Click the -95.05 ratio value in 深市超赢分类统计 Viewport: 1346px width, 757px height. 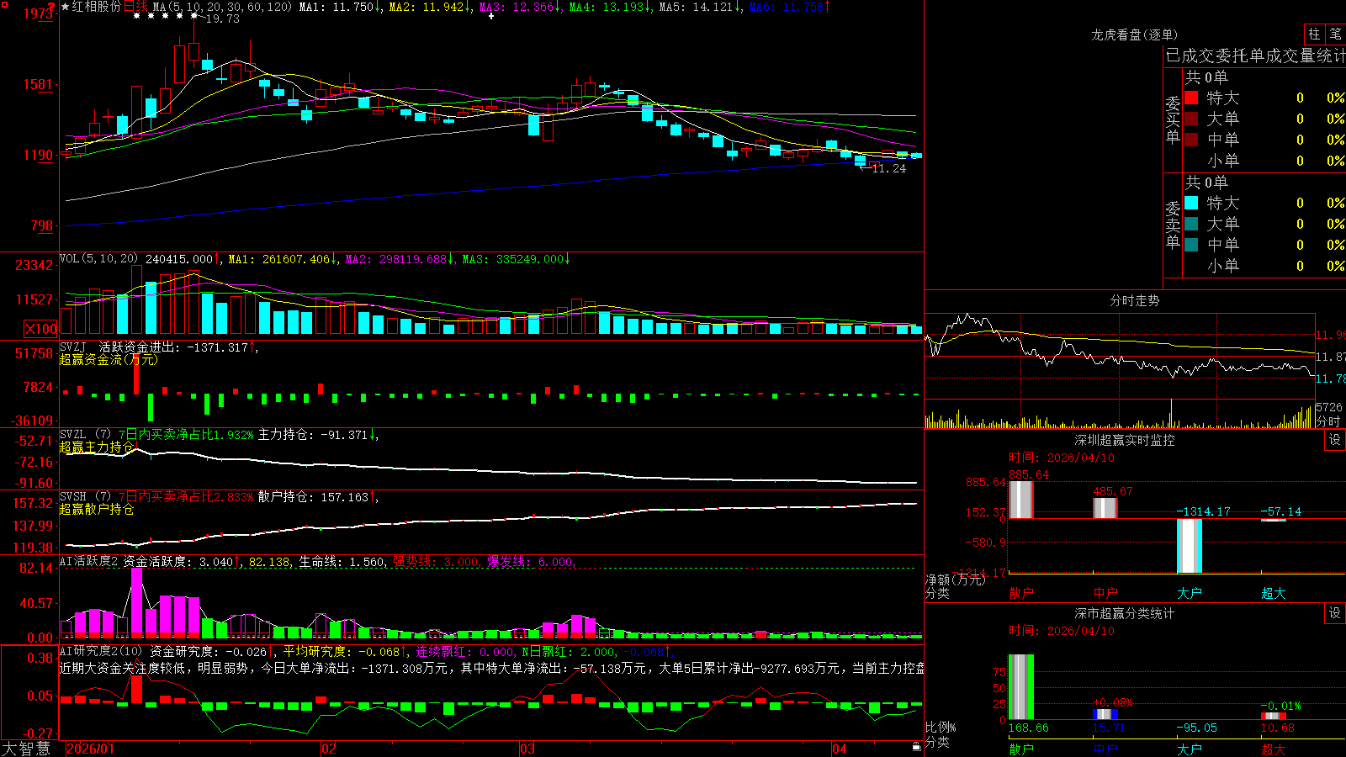[1197, 728]
